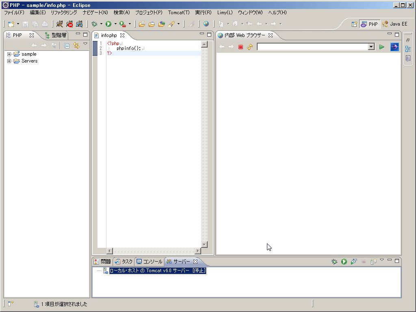This screenshot has width=416, height=312.
Task: Open the 編集(E) menu
Action: click(x=38, y=13)
